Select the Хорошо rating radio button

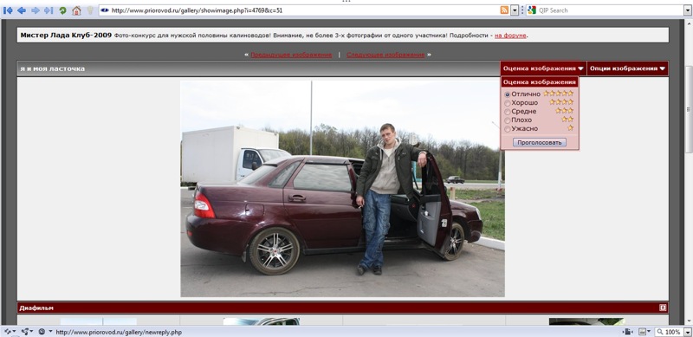[508, 103]
